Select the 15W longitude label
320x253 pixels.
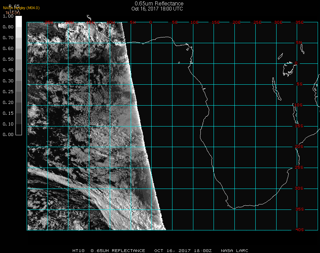tap(91, 22)
